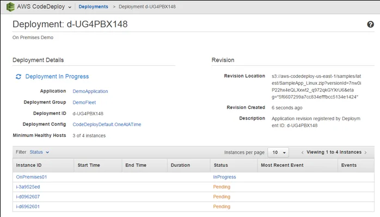Click the '6 seconds ago' revision created value
The width and height of the screenshot is (380, 217).
pyautogui.click(x=287, y=108)
